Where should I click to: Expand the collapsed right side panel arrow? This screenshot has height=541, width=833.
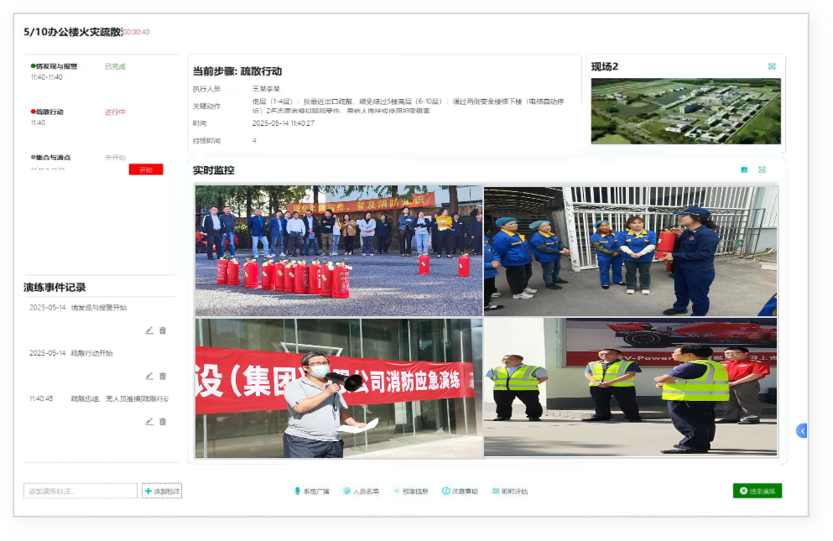tap(802, 430)
